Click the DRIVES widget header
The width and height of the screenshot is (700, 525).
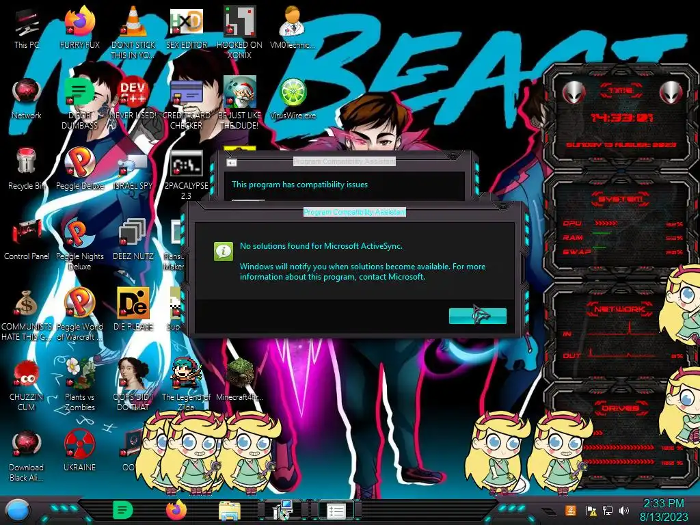pyautogui.click(x=620, y=407)
